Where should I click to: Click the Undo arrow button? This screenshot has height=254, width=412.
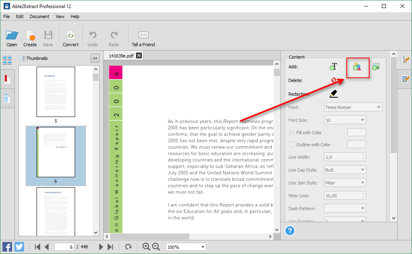tap(92, 39)
